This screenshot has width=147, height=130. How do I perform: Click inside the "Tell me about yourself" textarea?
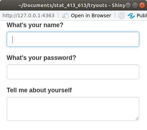(x=73, y=109)
